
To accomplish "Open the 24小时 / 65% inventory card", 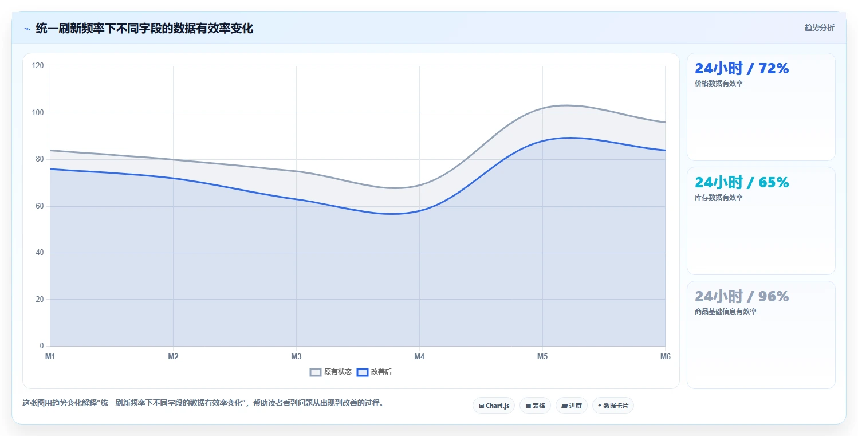I will tap(761, 221).
